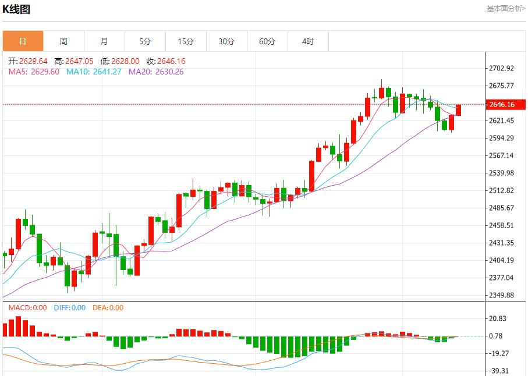Viewport: 528px width, 376px height.
Task: Choose the 60分 interval tab
Action: [267, 41]
